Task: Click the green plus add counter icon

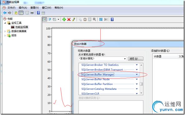Action: tap(64, 19)
